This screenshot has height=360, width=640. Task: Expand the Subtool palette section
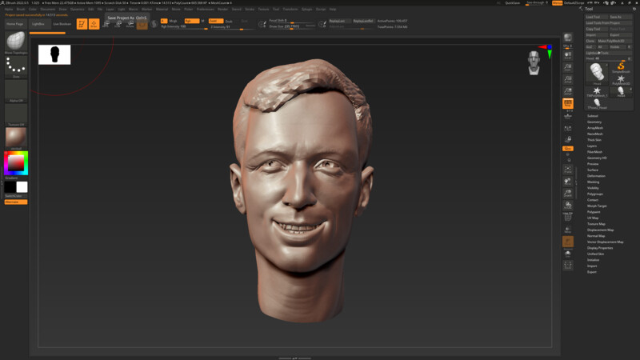pyautogui.click(x=593, y=116)
